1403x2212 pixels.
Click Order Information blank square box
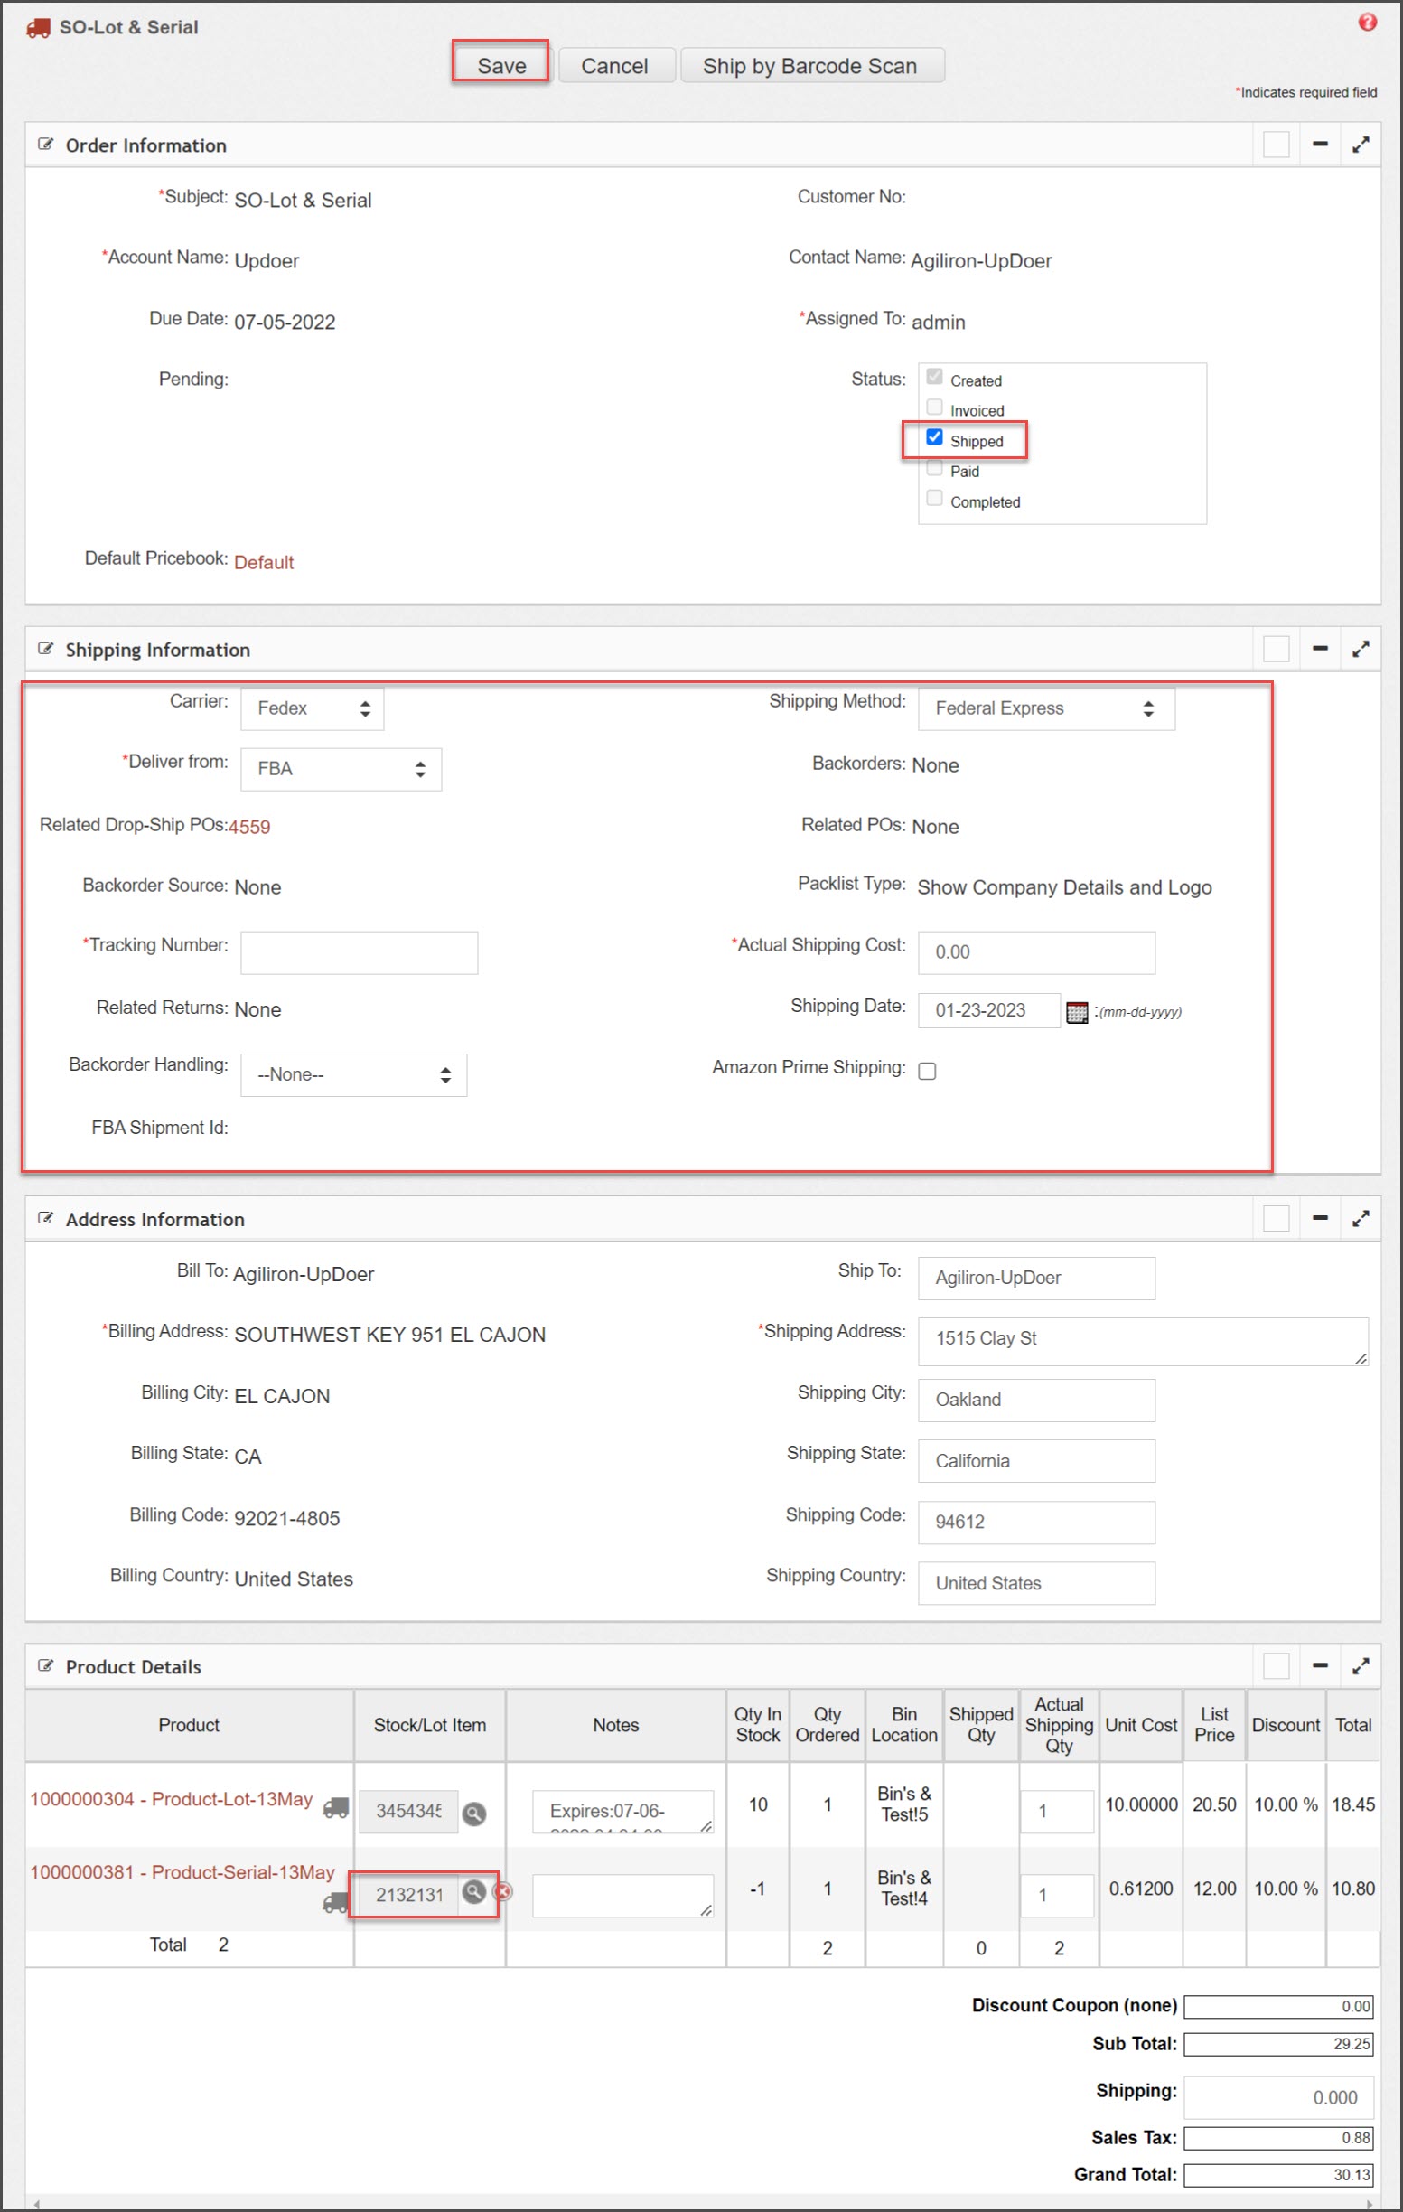1276,145
